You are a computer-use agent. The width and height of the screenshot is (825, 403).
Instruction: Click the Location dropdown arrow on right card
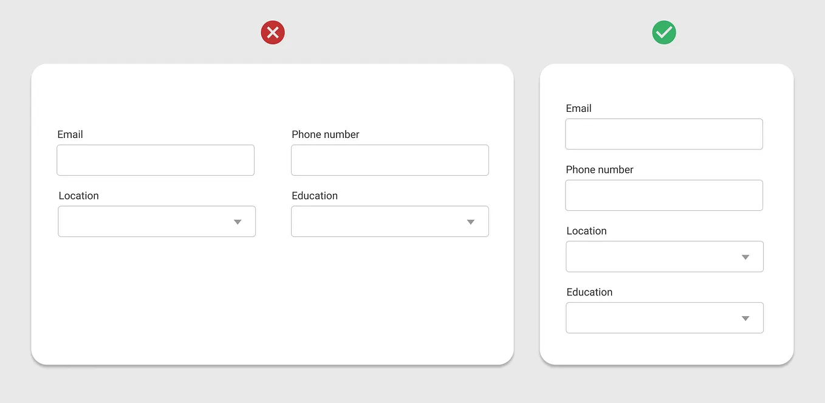click(745, 257)
